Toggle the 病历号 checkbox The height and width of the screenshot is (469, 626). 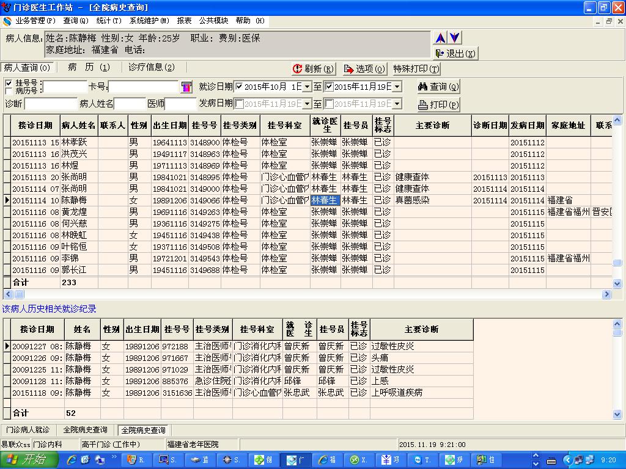pyautogui.click(x=9, y=90)
